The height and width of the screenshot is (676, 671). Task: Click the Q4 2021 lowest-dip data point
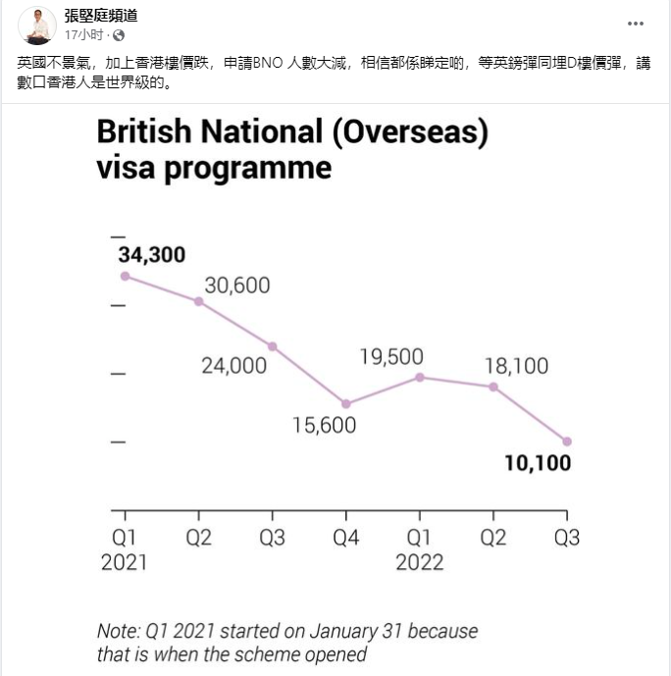tap(346, 403)
